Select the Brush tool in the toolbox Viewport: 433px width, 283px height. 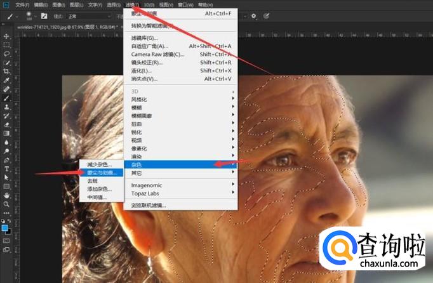pos(6,98)
